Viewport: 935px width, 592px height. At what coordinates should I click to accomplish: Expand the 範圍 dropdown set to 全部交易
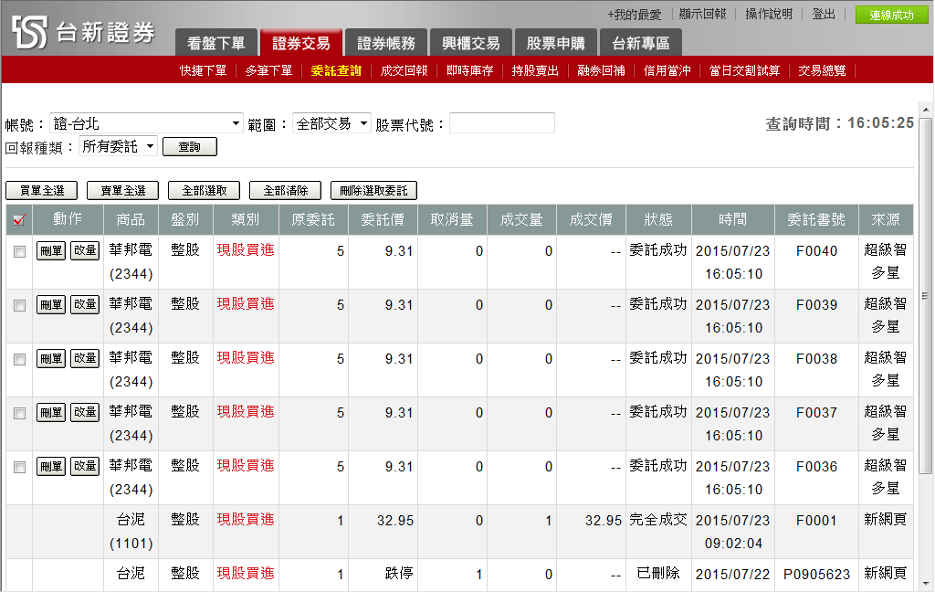pyautogui.click(x=331, y=123)
